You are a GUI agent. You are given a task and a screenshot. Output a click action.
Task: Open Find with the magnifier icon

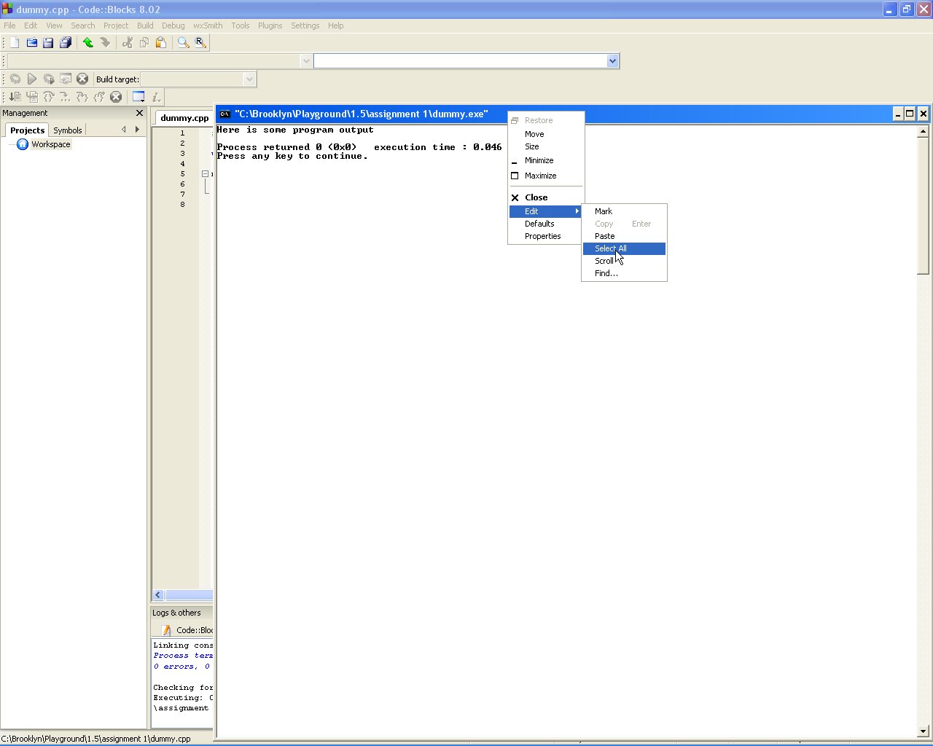184,43
